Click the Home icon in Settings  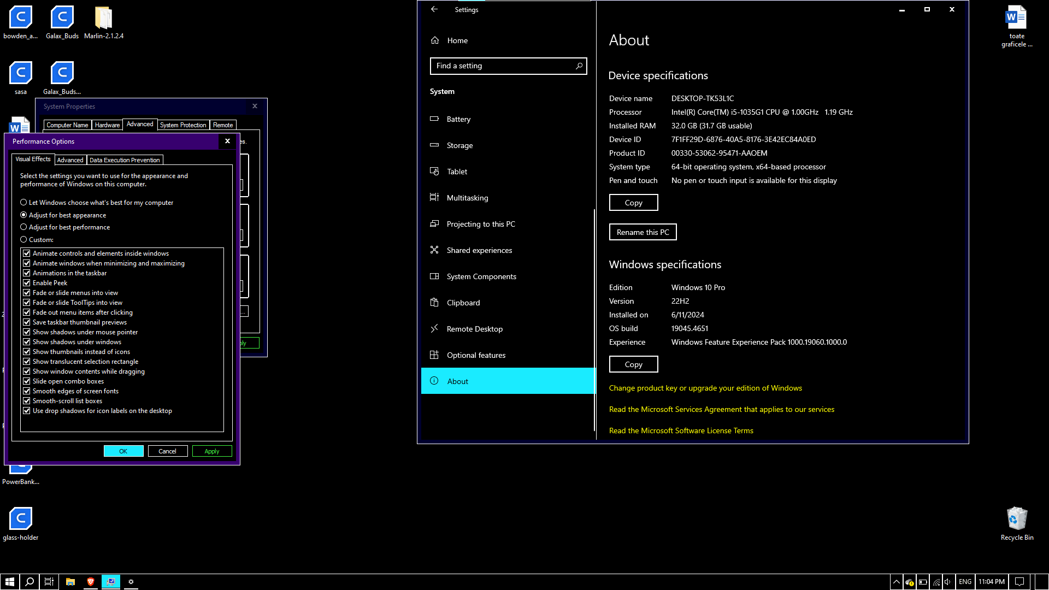[435, 40]
